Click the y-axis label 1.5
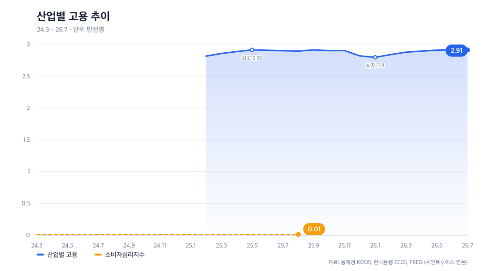This screenshot has height=271, width=484. click(27, 140)
